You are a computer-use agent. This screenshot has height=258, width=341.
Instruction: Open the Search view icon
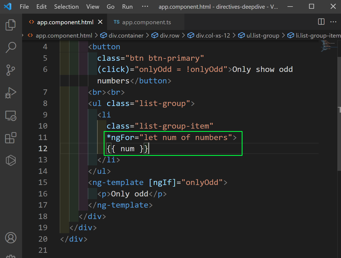(11, 47)
